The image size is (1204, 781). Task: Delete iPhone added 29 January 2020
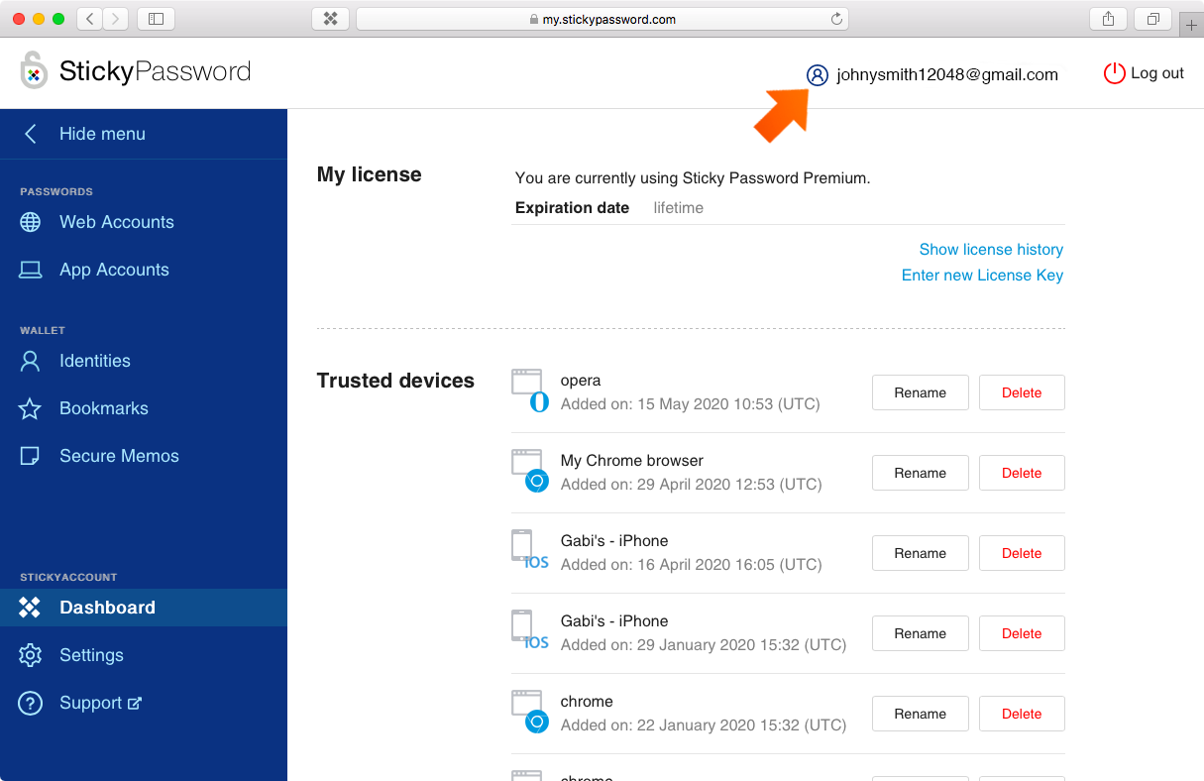pyautogui.click(x=1022, y=633)
